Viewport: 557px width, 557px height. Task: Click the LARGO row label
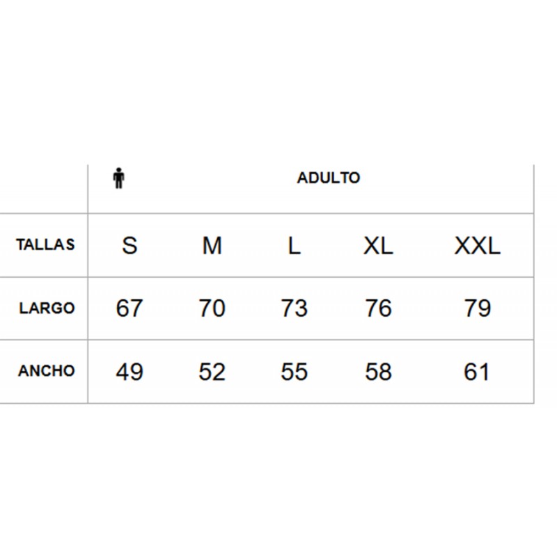click(x=47, y=308)
